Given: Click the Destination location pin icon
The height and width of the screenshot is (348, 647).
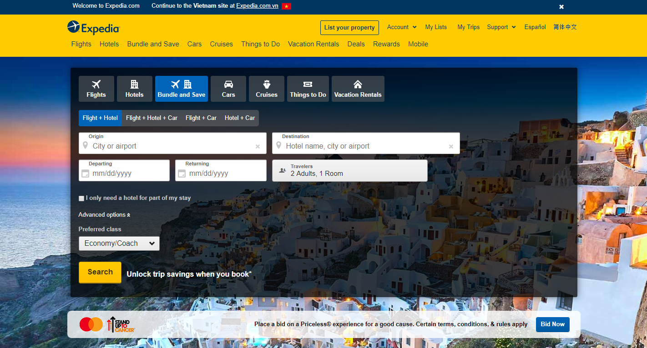Looking at the screenshot, I should [x=278, y=145].
